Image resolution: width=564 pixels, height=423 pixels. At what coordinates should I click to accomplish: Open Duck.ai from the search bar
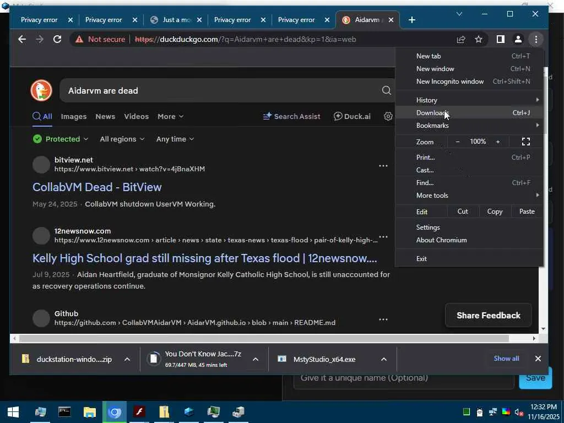point(352,116)
